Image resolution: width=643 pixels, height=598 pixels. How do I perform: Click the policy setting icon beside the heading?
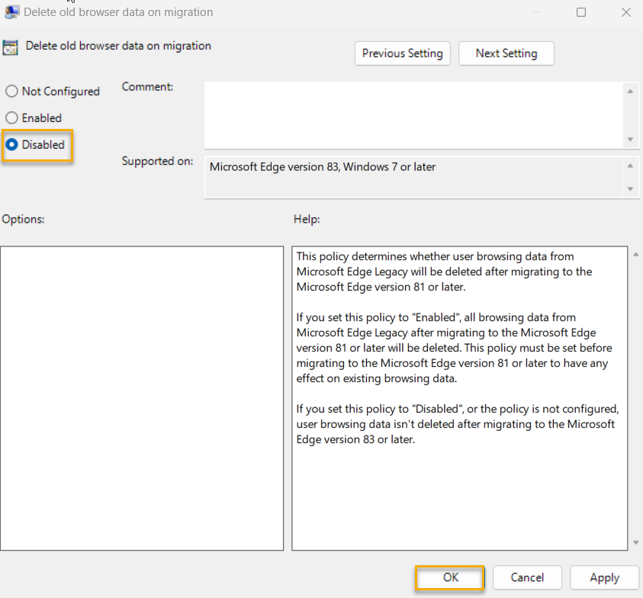[x=11, y=47]
